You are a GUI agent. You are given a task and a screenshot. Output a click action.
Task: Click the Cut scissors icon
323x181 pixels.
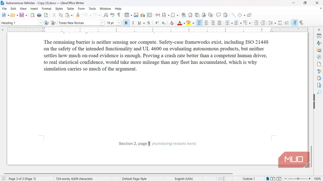54,15
